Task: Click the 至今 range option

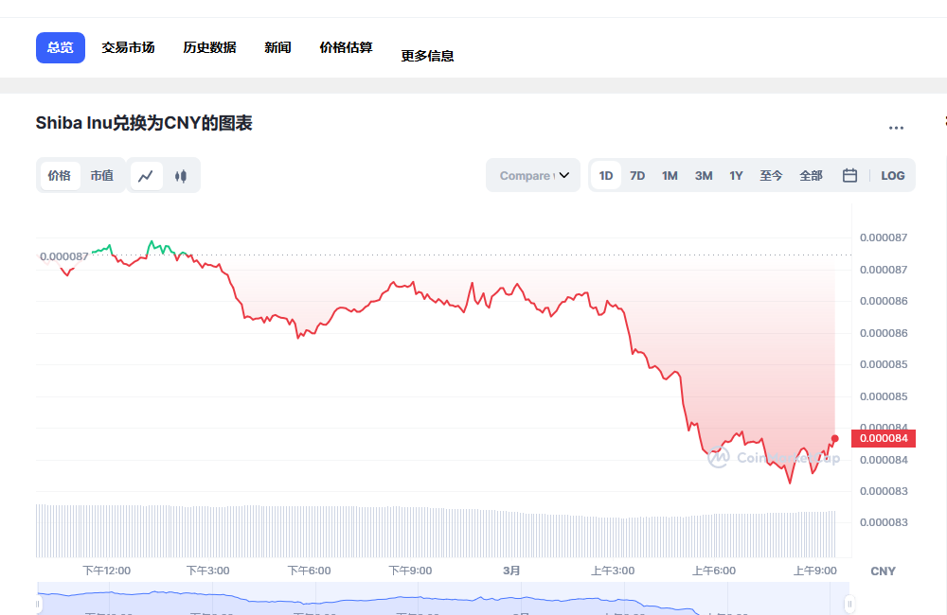Action: tap(771, 175)
